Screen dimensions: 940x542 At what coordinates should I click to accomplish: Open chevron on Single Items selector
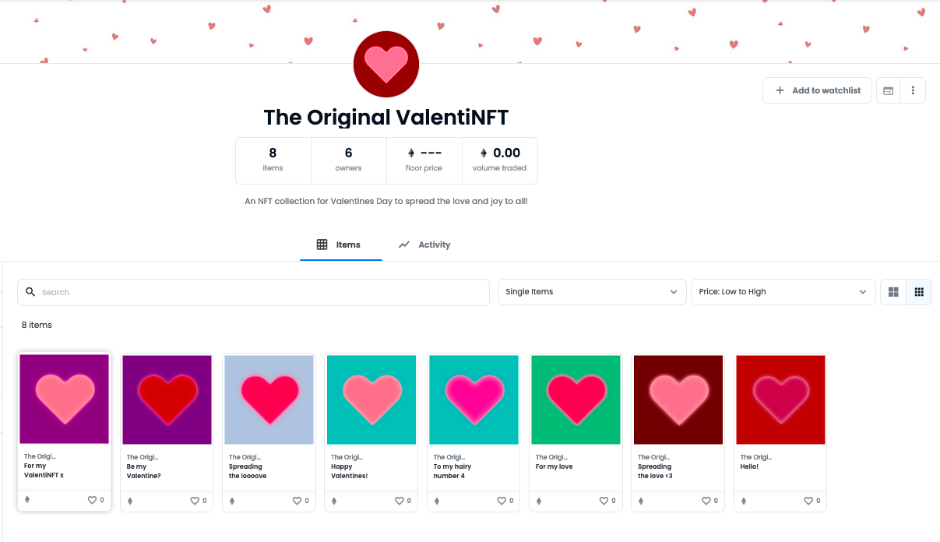[673, 291]
